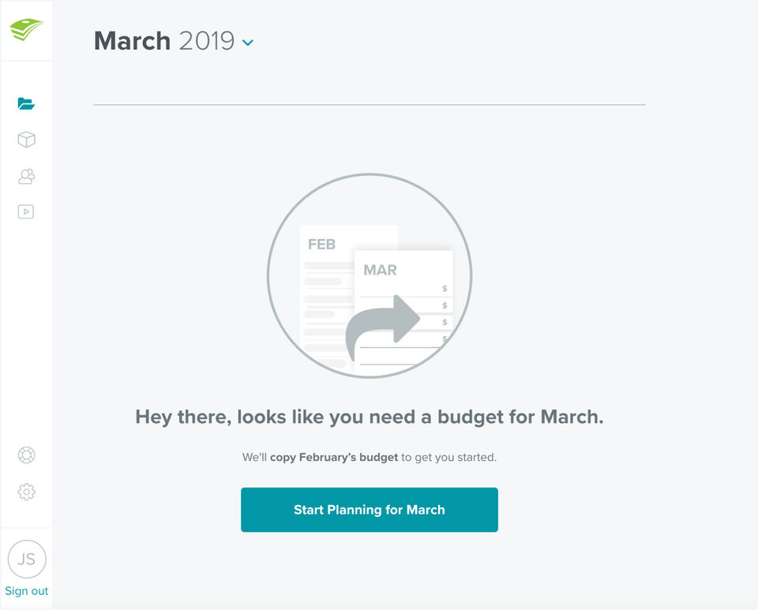Screen dimensions: 758x610
Task: Open the lifebuoy help icon
Action: click(26, 455)
